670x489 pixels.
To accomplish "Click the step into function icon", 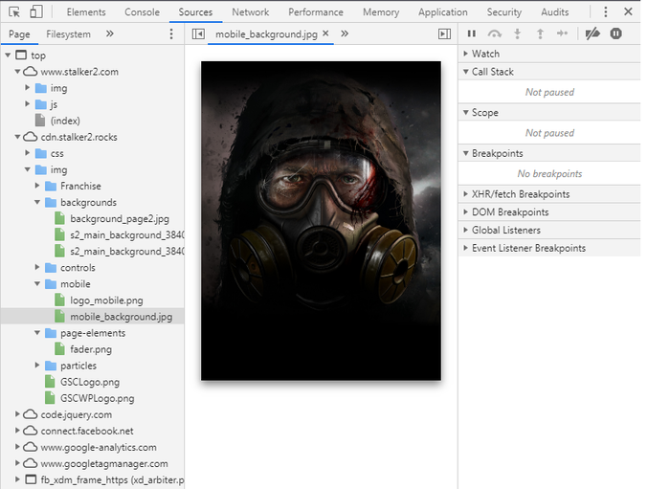I will point(518,33).
